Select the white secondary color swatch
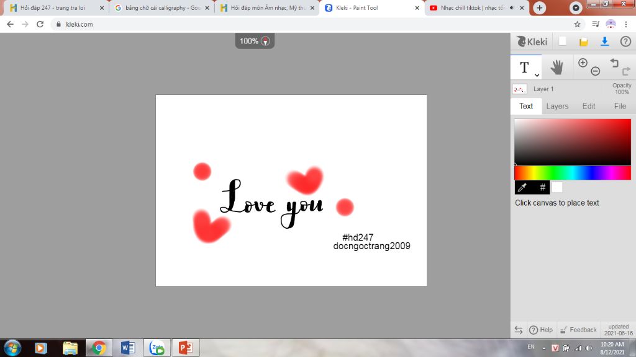 tap(557, 187)
